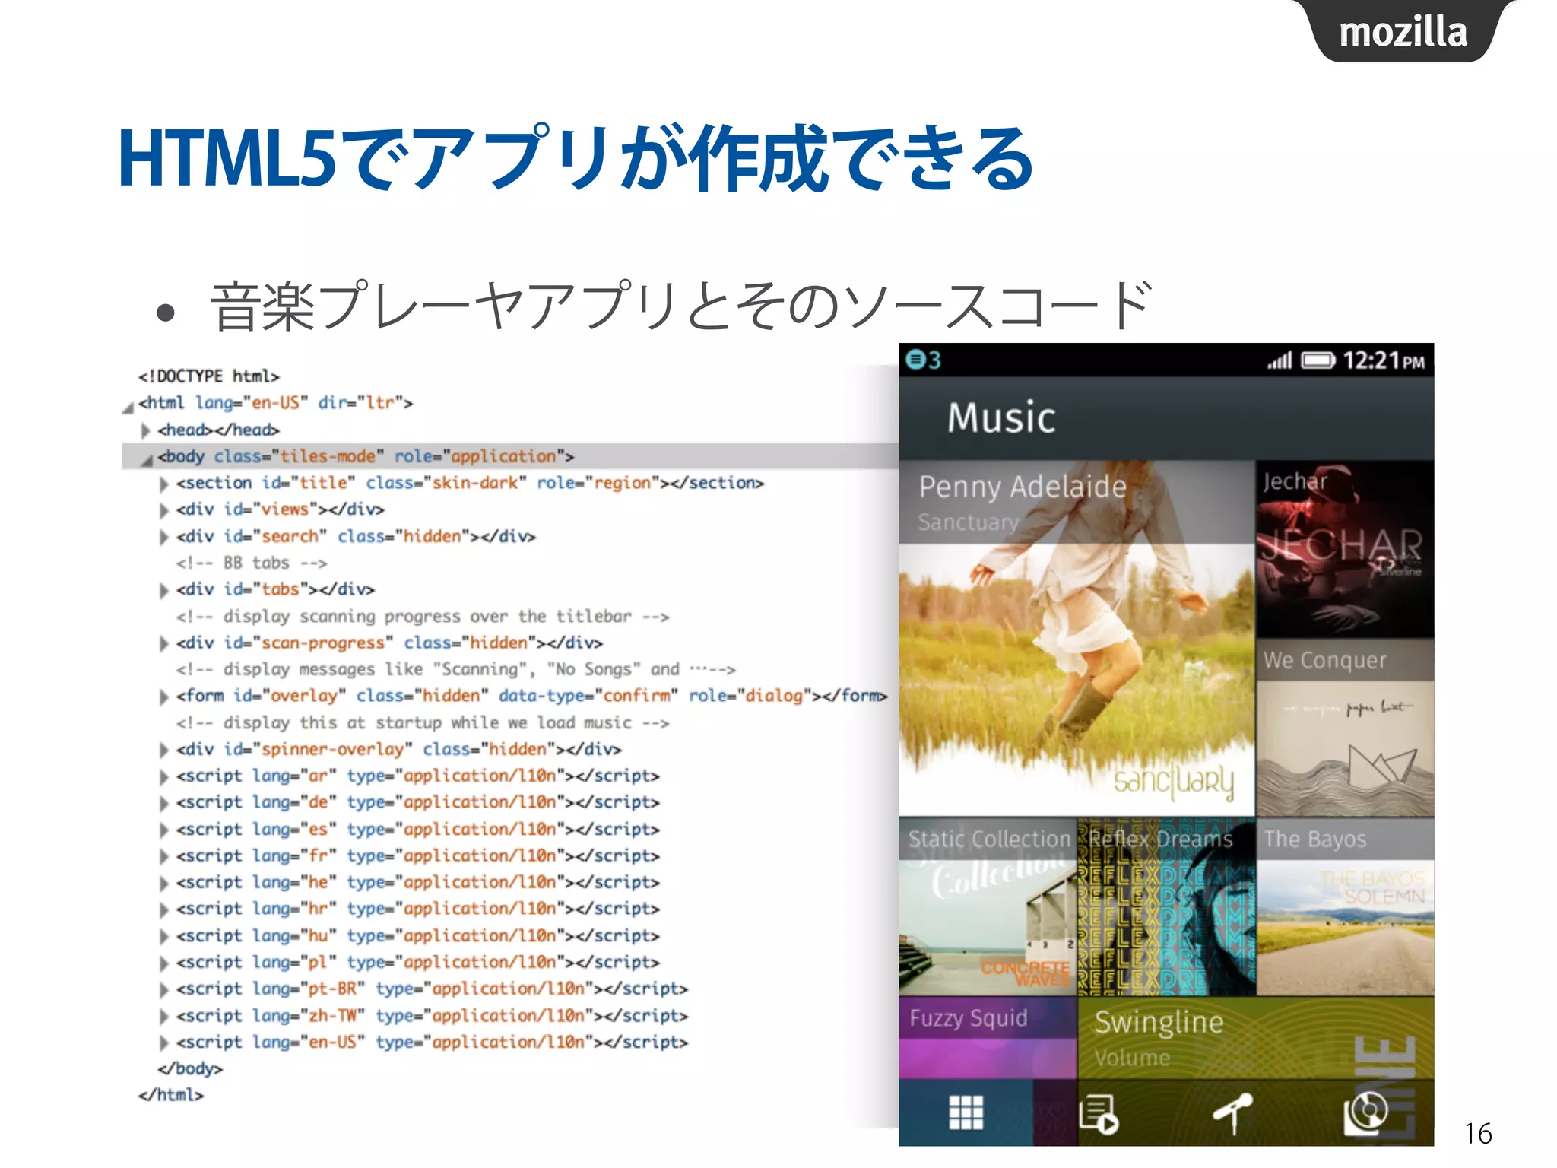Click the Music app title
The width and height of the screenshot is (1557, 1168).
pos(1001,417)
